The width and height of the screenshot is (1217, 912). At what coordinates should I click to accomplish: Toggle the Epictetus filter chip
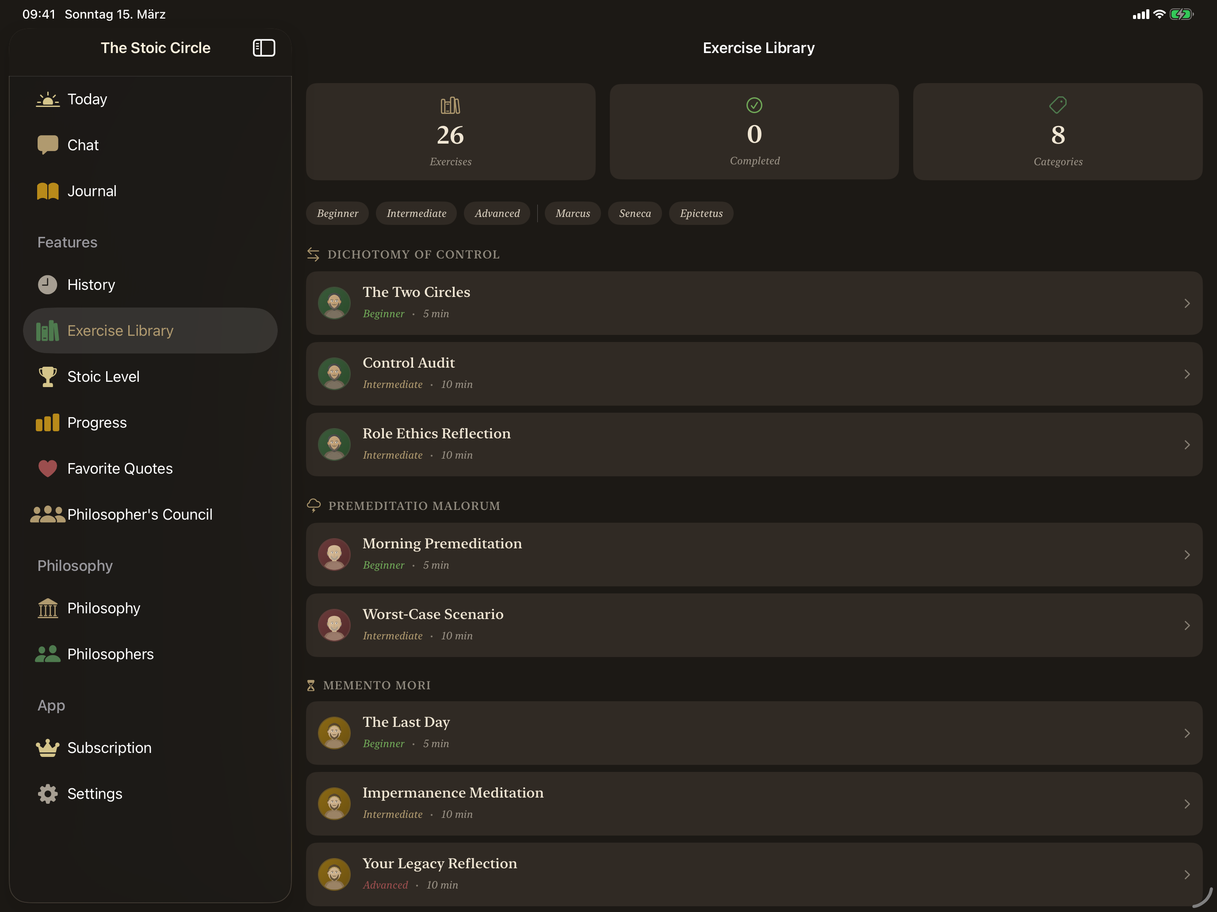(701, 213)
